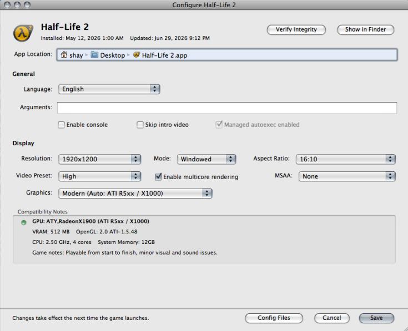Click the Managed autoexec enabled checkbox
The height and width of the screenshot is (331, 408).
[x=219, y=124]
